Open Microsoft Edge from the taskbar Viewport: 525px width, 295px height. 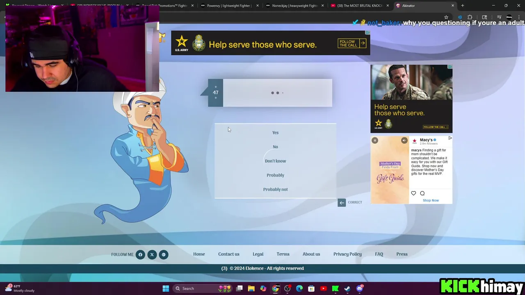coord(299,288)
